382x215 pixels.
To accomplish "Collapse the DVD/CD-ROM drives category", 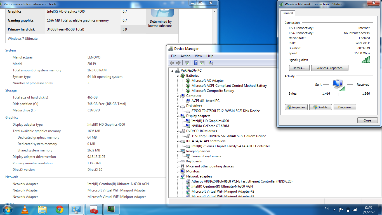I will pyautogui.click(x=178, y=131).
